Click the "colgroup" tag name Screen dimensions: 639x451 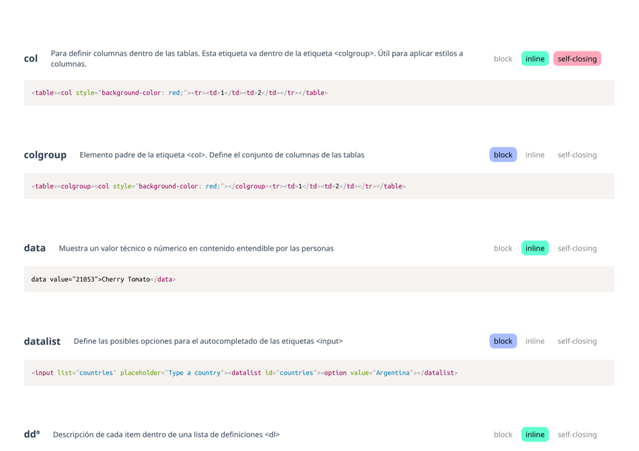tap(45, 155)
